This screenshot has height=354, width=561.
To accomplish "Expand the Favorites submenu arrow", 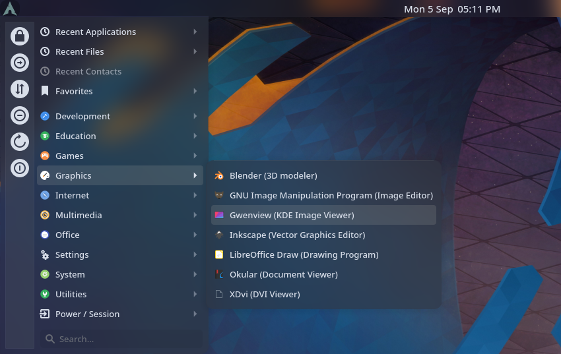I will click(x=195, y=91).
